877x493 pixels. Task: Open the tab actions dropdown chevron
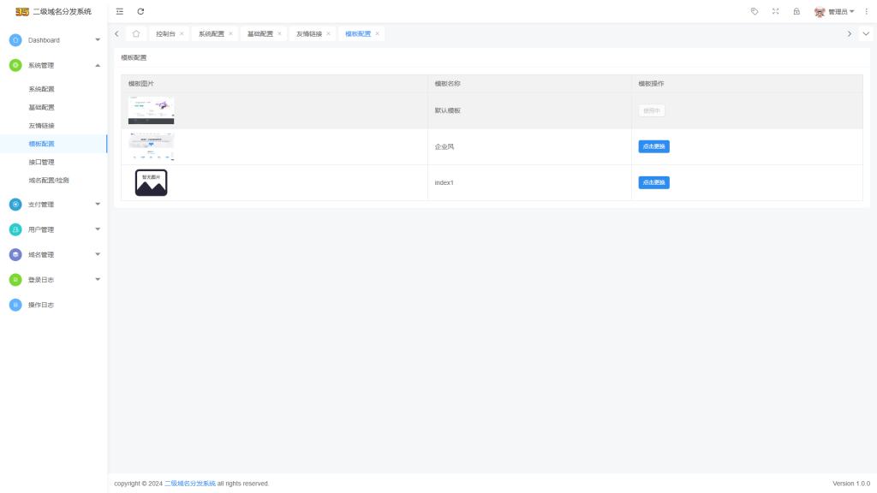pos(866,33)
